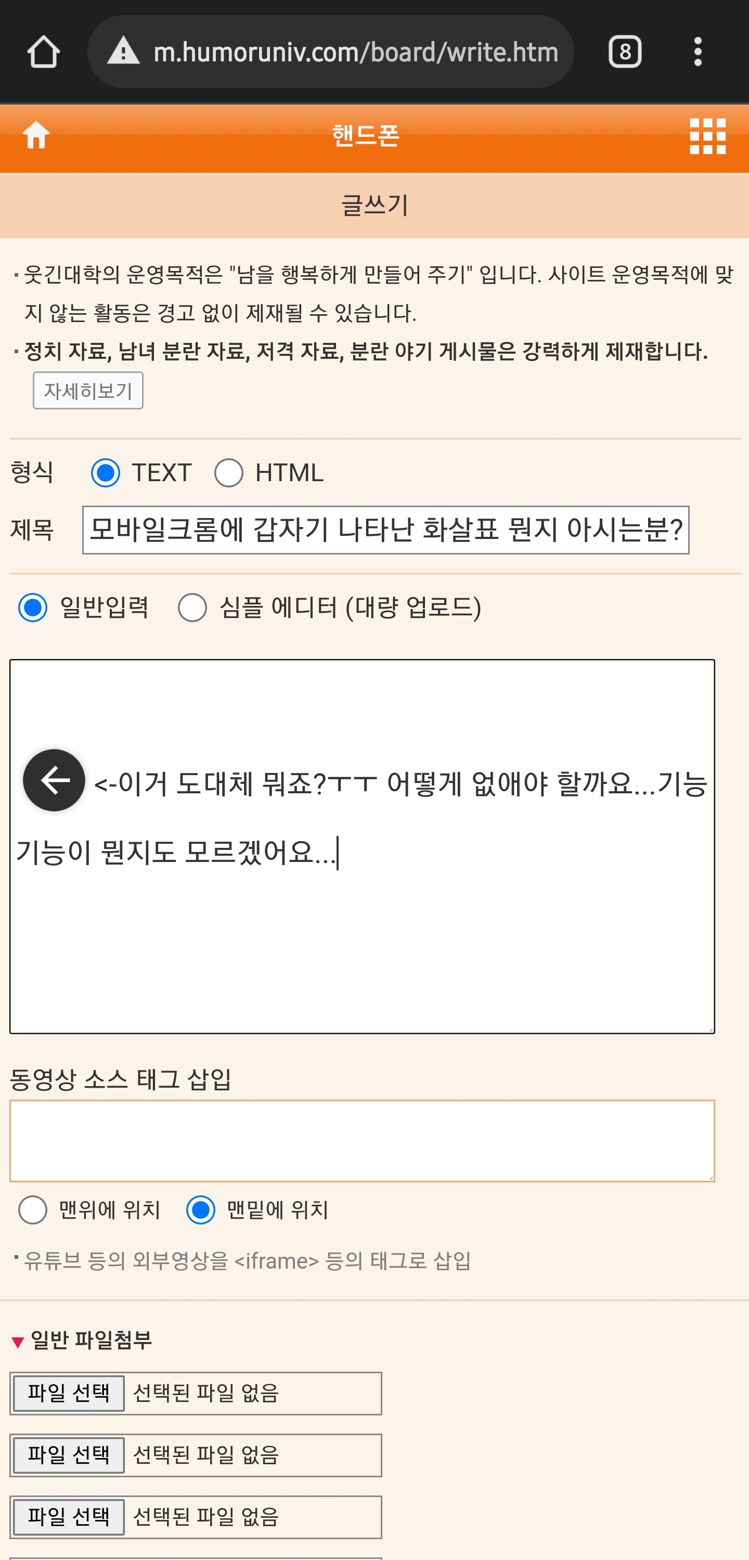
Task: Tap the not-secure warning triangle icon
Action: [123, 51]
